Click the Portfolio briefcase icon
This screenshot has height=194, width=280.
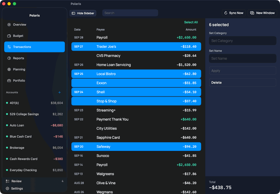tap(9, 81)
